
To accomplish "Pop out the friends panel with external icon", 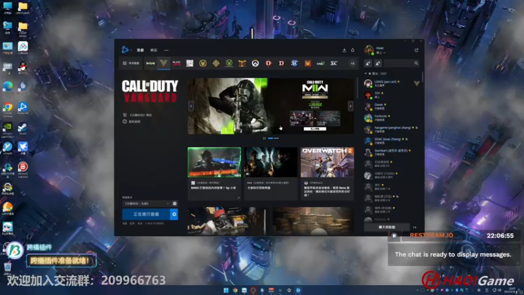I will point(417,50).
